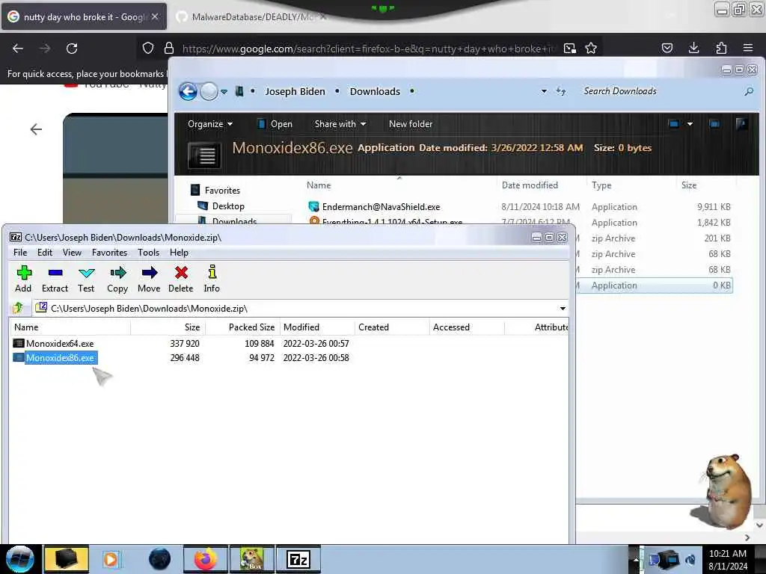
Task: Open the Organize dropdown in Explorer
Action: [210, 124]
